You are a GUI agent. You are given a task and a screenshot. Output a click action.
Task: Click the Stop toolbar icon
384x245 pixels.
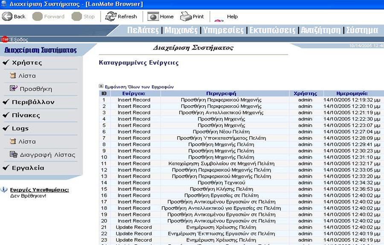[76, 16]
